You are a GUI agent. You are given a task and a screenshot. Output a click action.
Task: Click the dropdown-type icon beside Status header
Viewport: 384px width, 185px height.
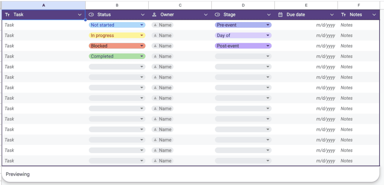pyautogui.click(x=91, y=15)
